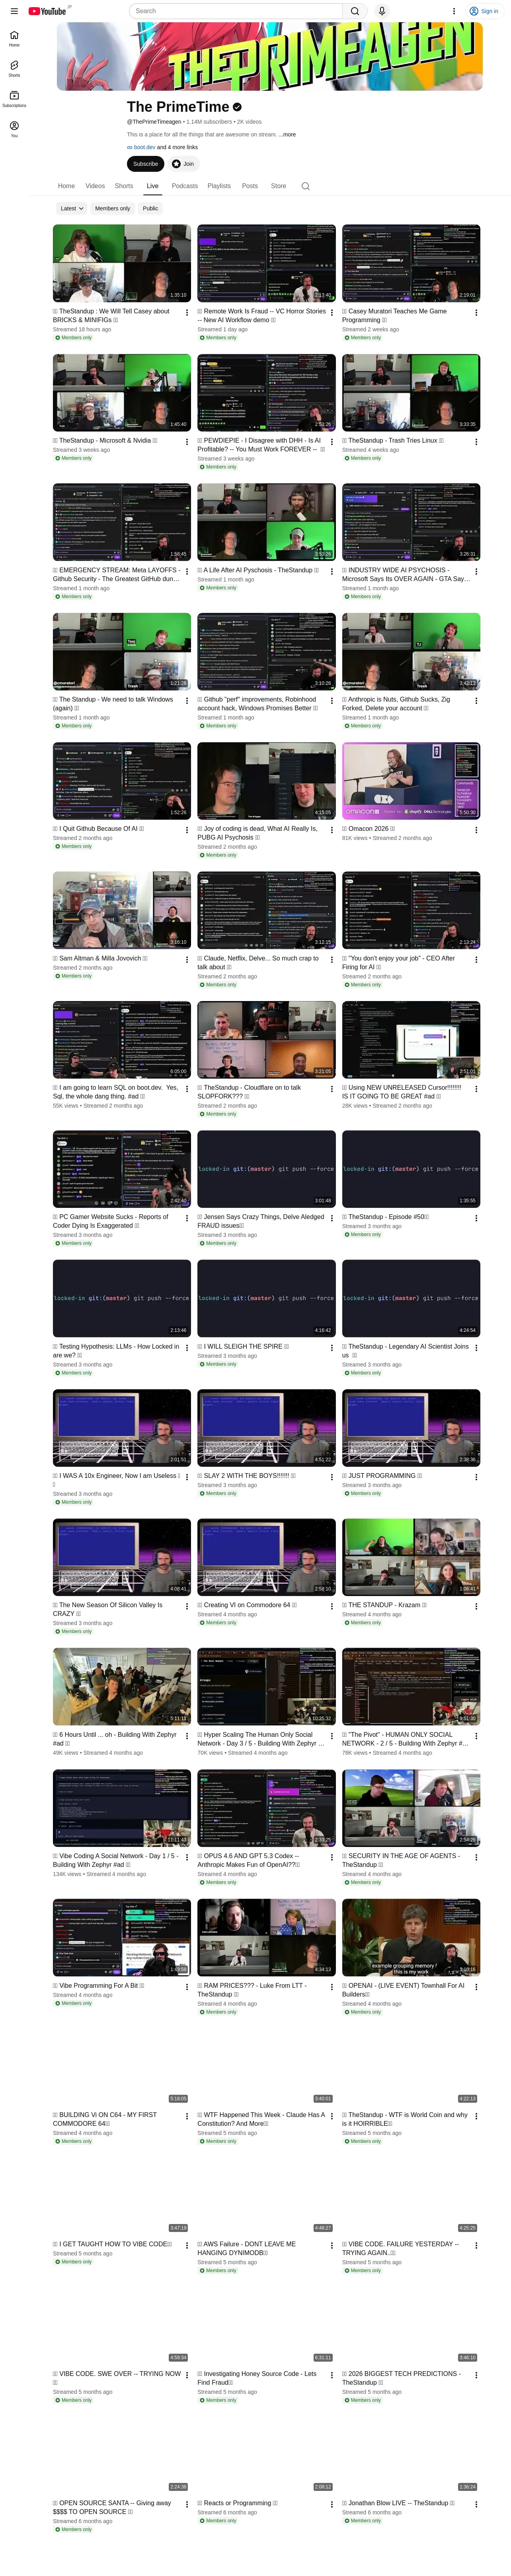Open options menu for Casey Muratori video
The width and height of the screenshot is (511, 2576).
tap(476, 313)
